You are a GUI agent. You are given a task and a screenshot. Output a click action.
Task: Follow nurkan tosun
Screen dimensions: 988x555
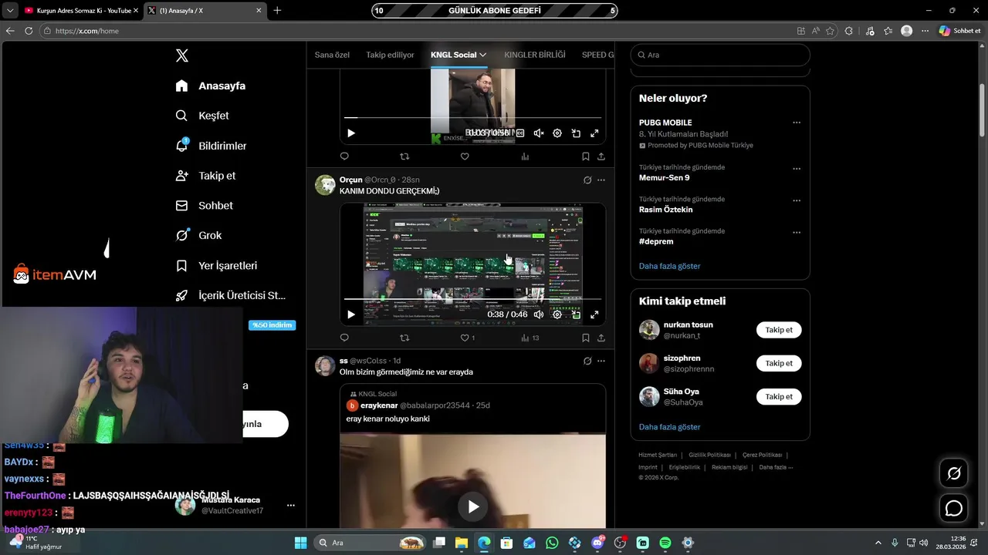779,330
